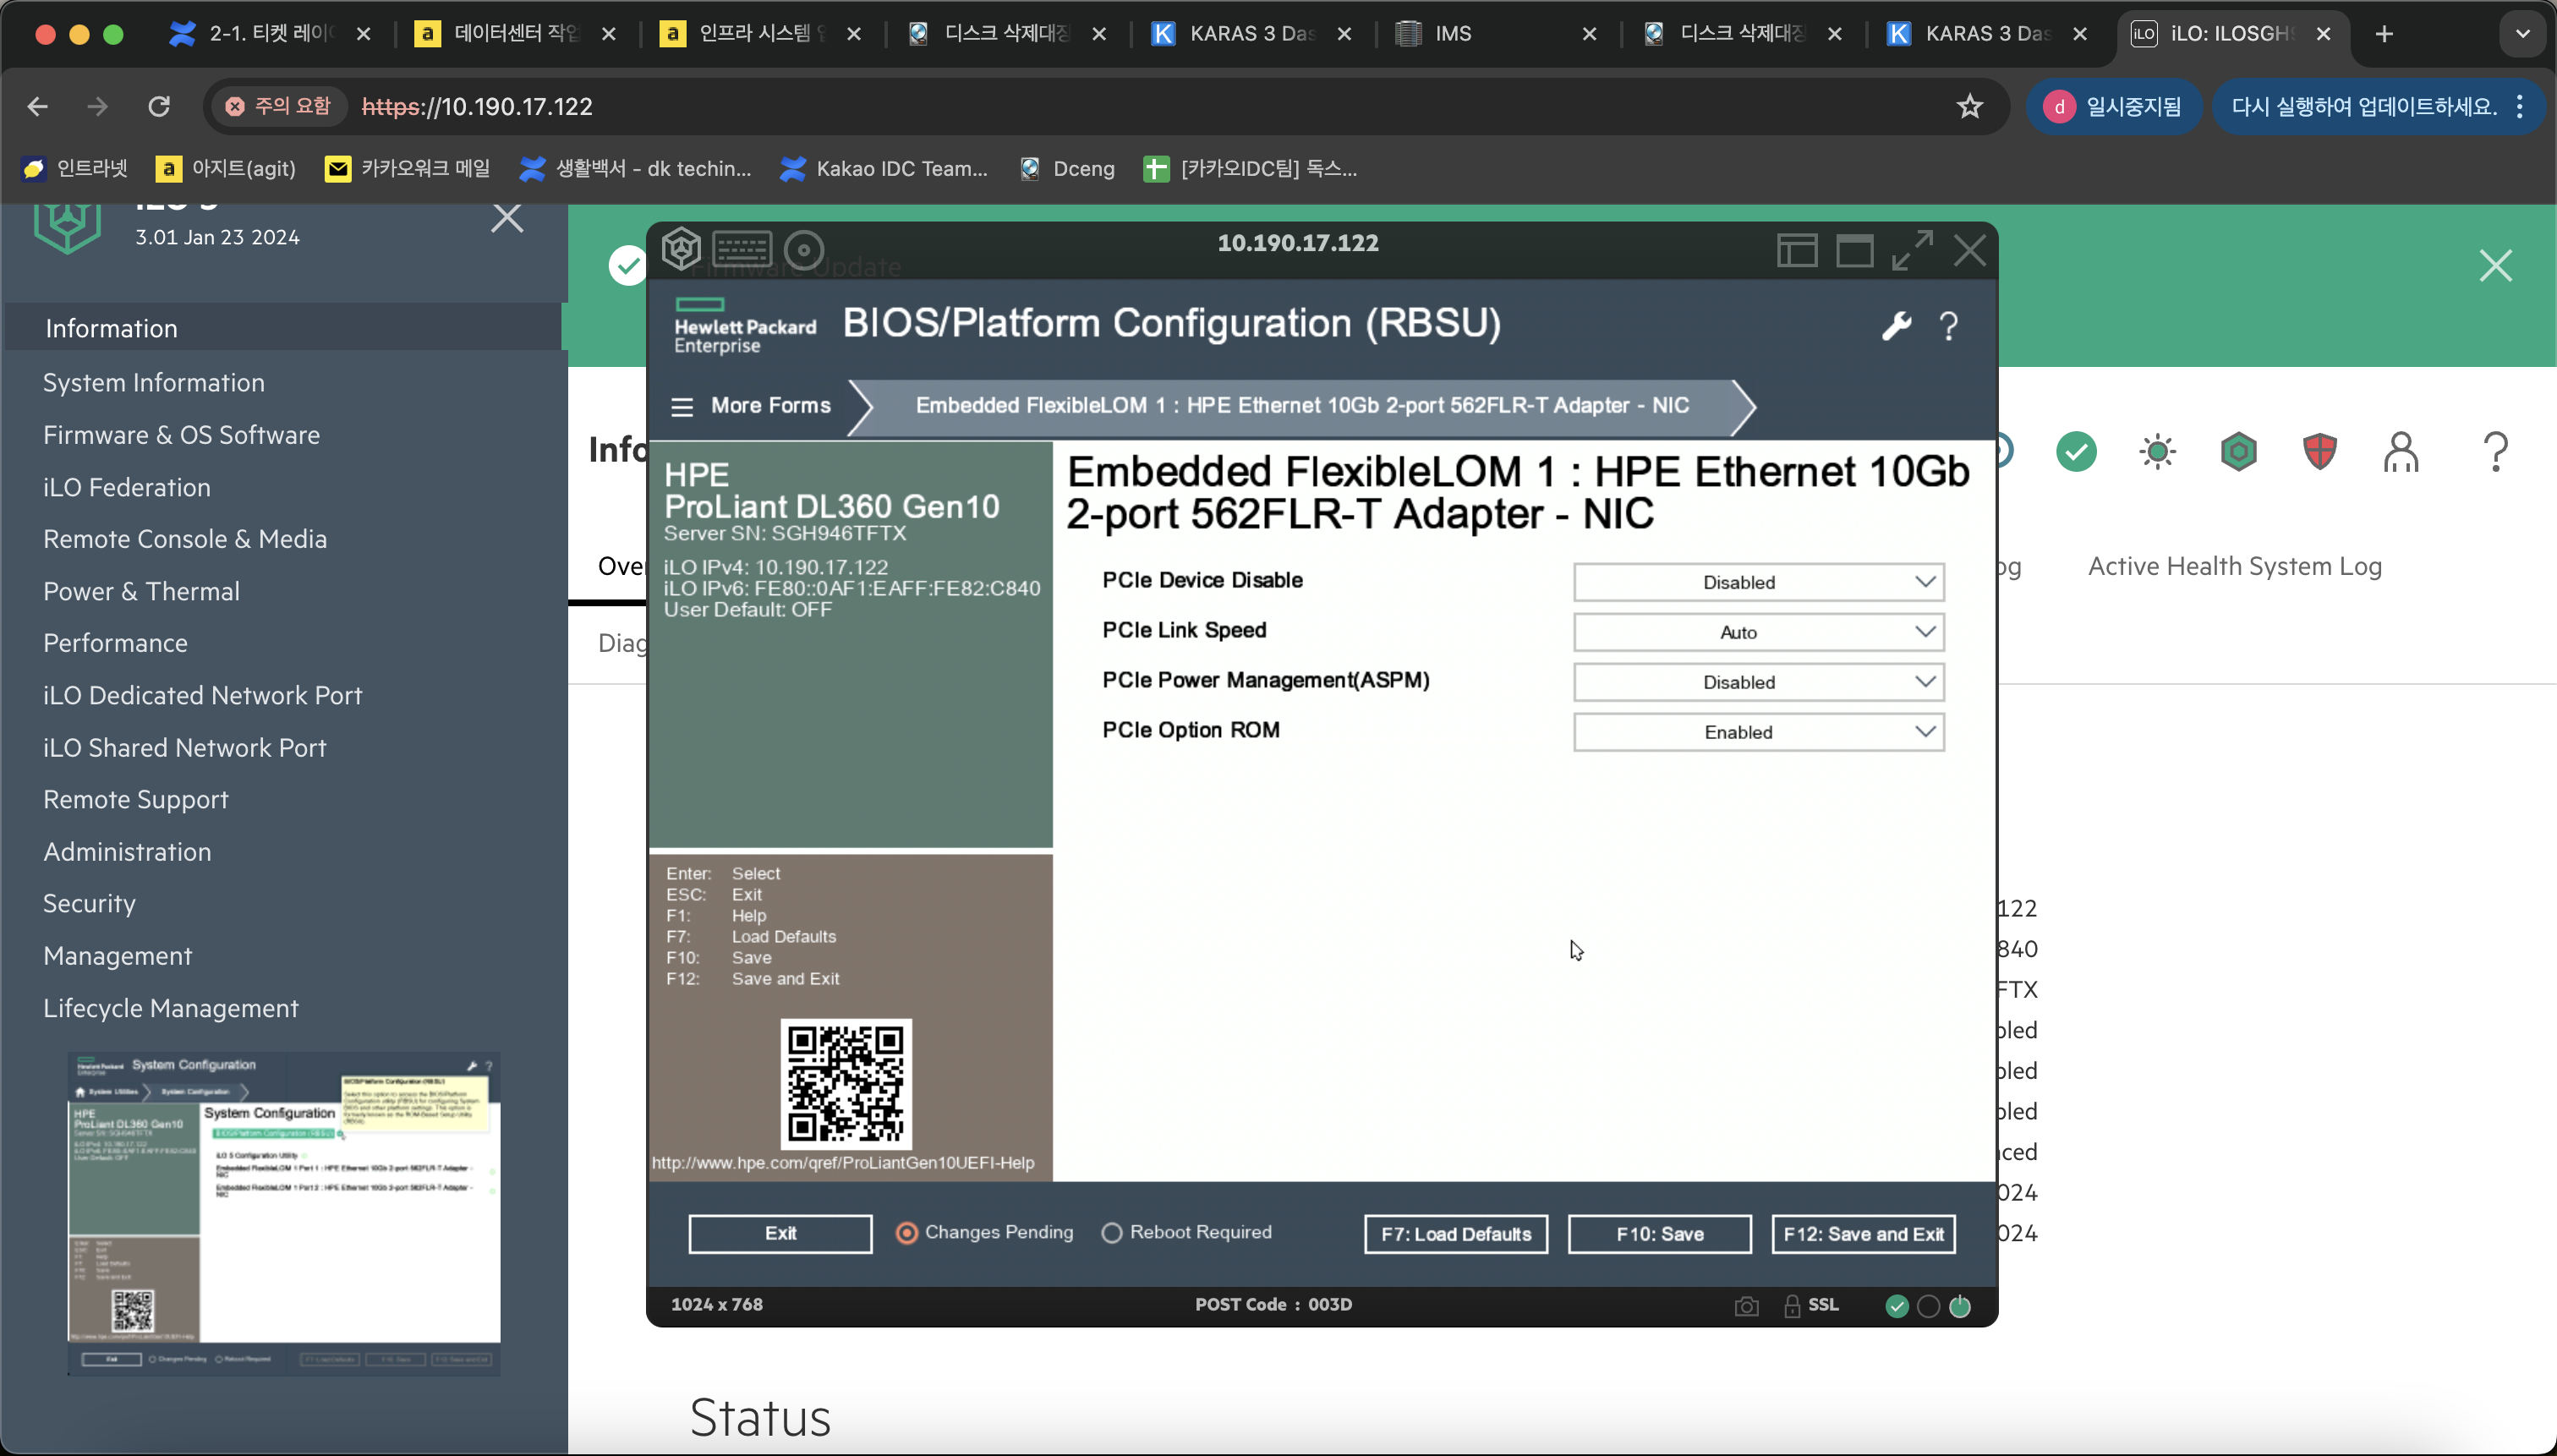The width and height of the screenshot is (2557, 1456).
Task: Open Security sidebar item
Action: pos(89,903)
